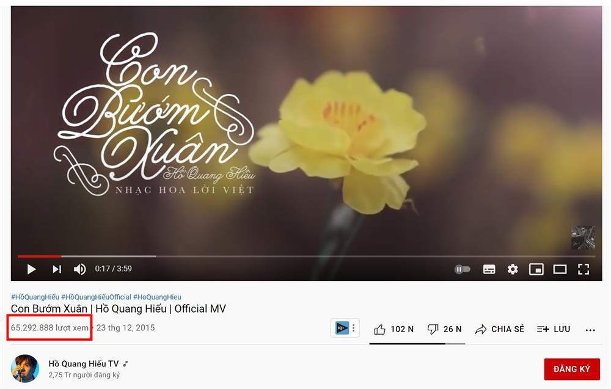The image size is (611, 389).
Task: Turn on subtitles captions
Action: click(x=489, y=269)
